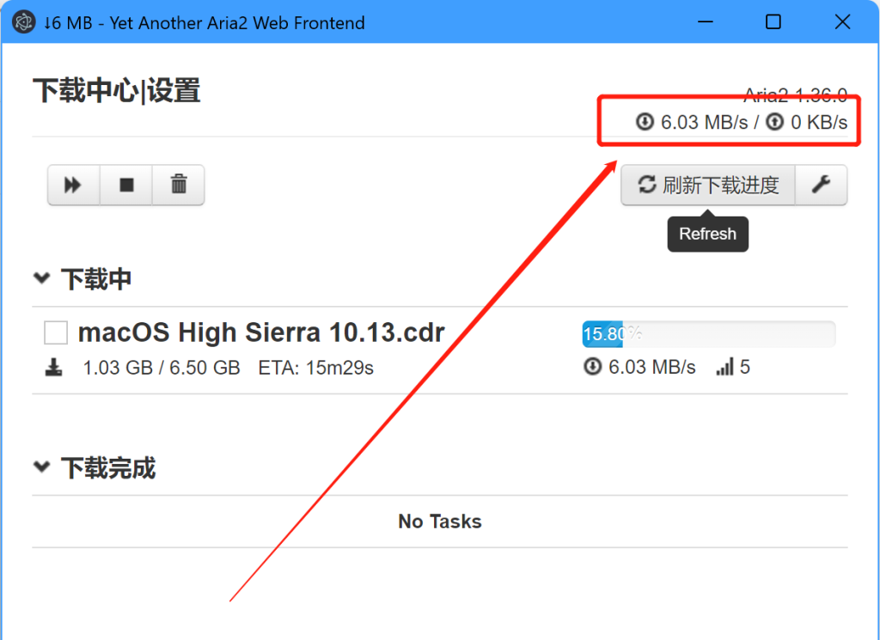The height and width of the screenshot is (640, 880).
Task: Click the No Tasks message
Action: (440, 521)
